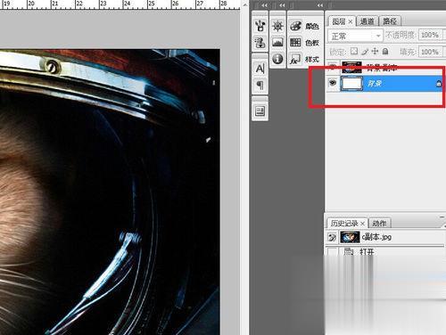Open the 正常 blend mode dropdown

point(355,36)
